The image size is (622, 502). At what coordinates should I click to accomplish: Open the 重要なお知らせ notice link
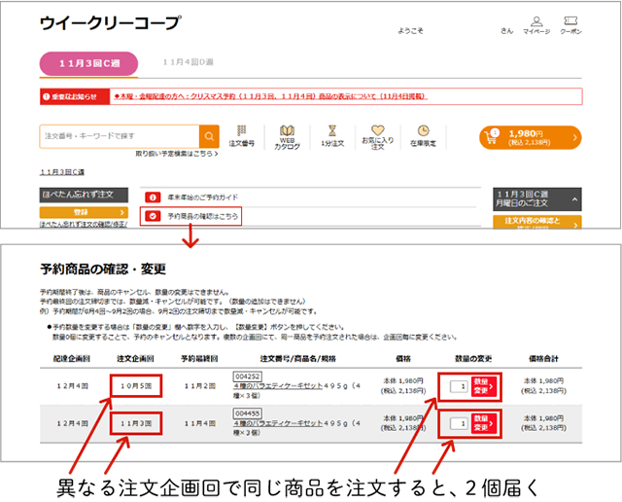tap(271, 96)
